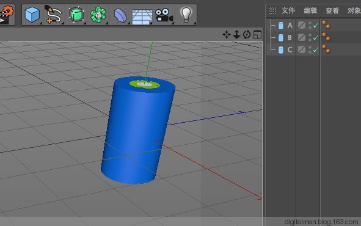Expand the generators flyout arrow
This screenshot has width=361, height=226.
85,23
